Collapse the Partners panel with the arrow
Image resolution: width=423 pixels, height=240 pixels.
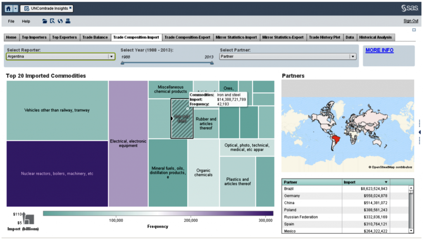pos(420,132)
